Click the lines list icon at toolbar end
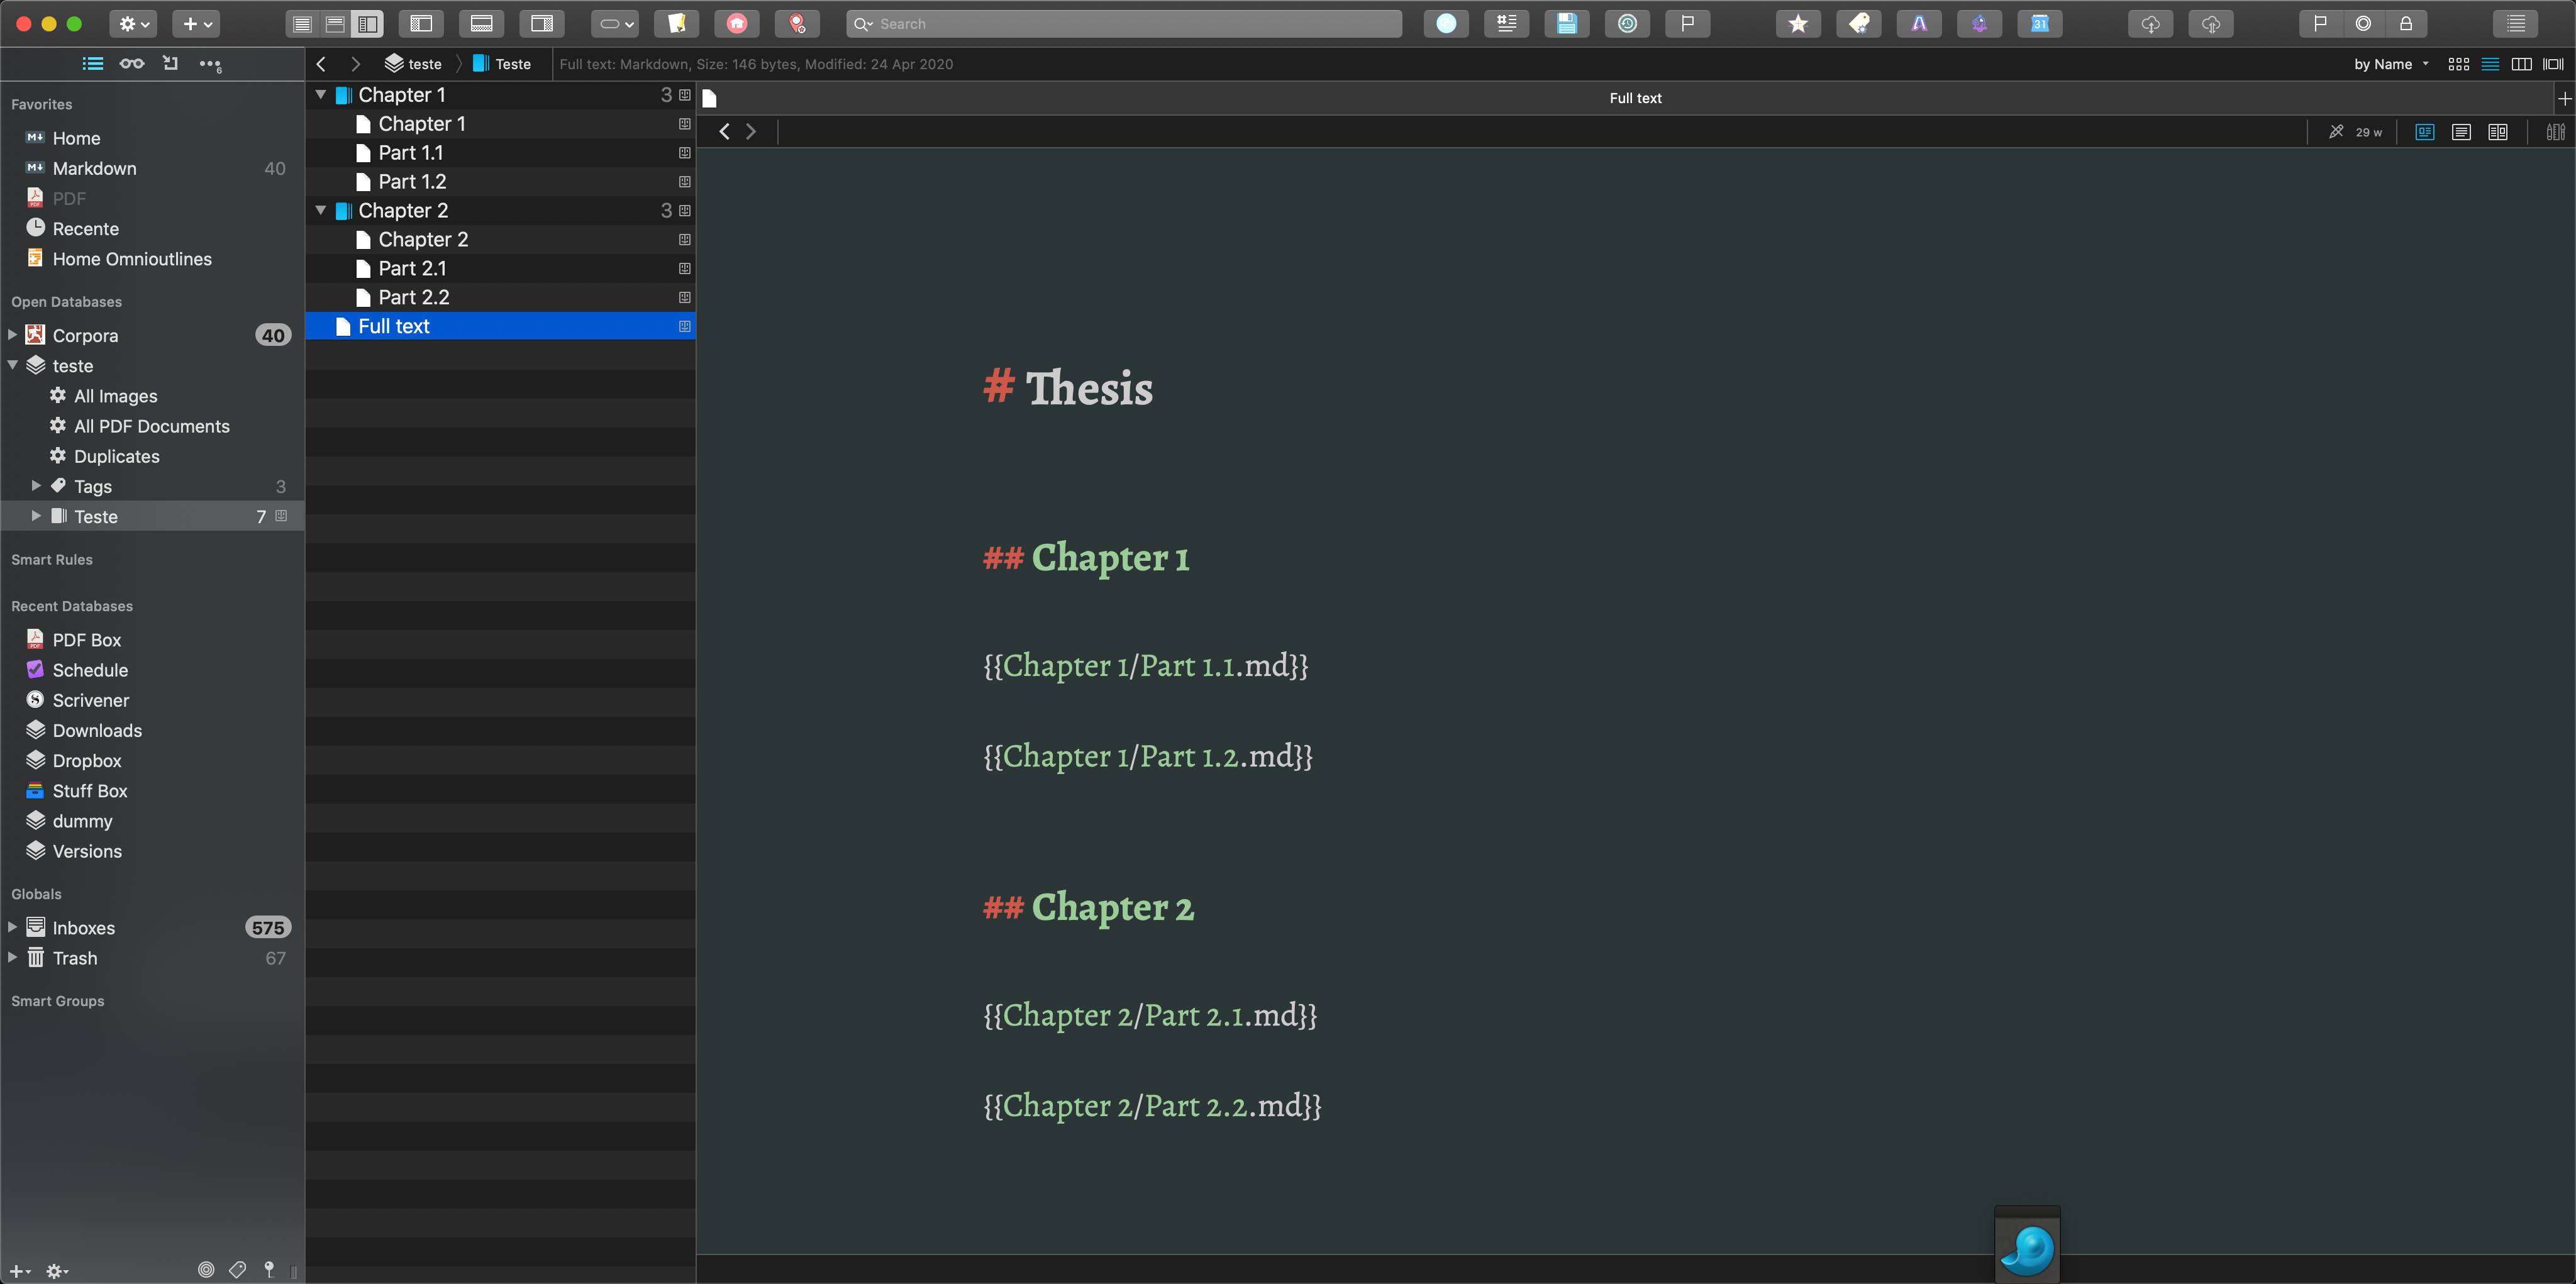This screenshot has height=1284, width=2576. pos(2516,24)
